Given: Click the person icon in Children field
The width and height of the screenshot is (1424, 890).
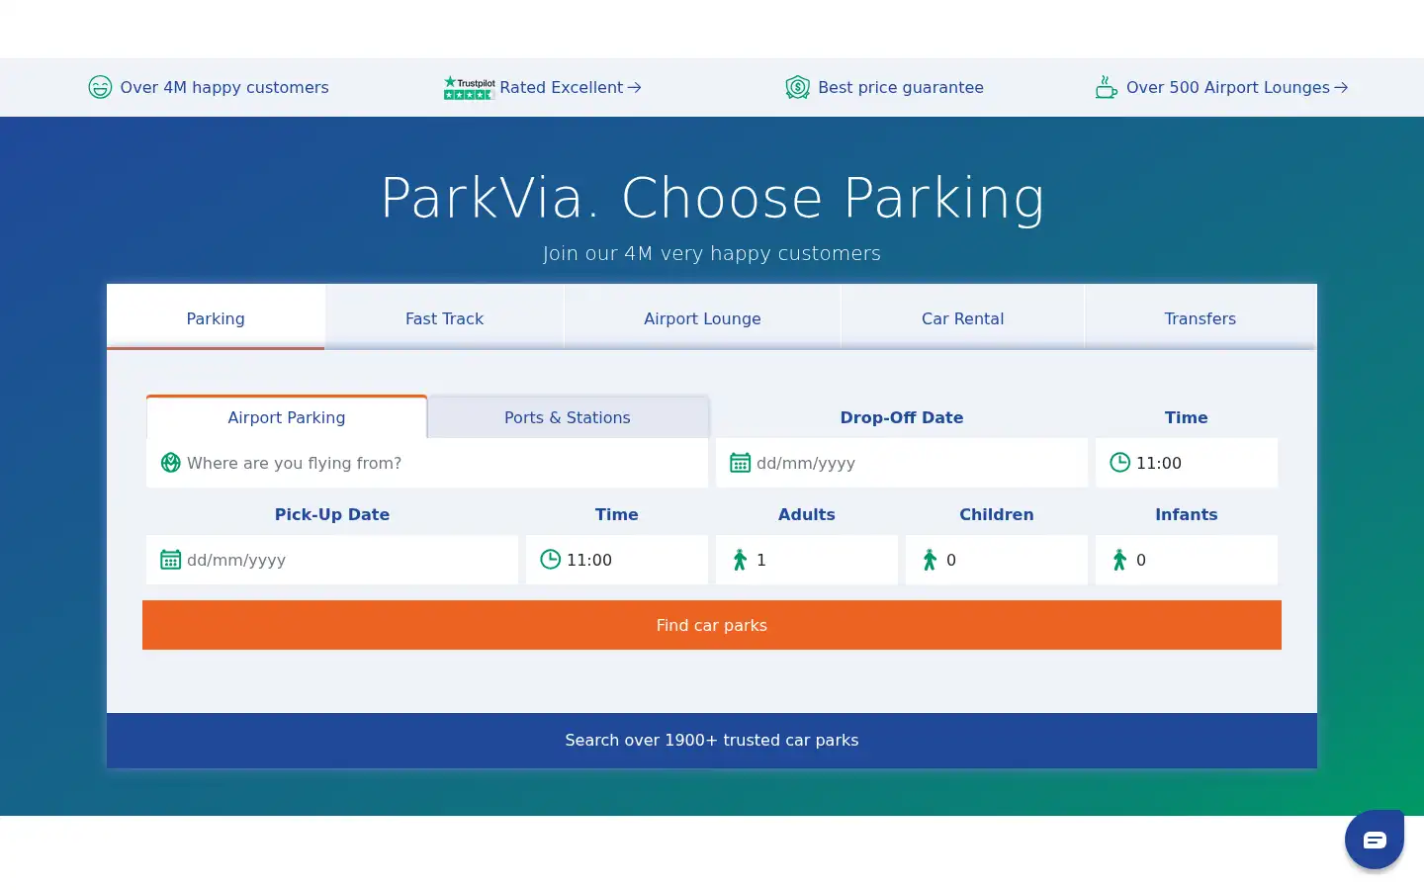Looking at the screenshot, I should pyautogui.click(x=930, y=560).
